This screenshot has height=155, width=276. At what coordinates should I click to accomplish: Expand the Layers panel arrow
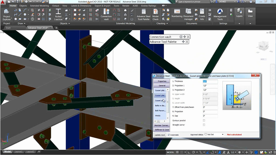239,24
